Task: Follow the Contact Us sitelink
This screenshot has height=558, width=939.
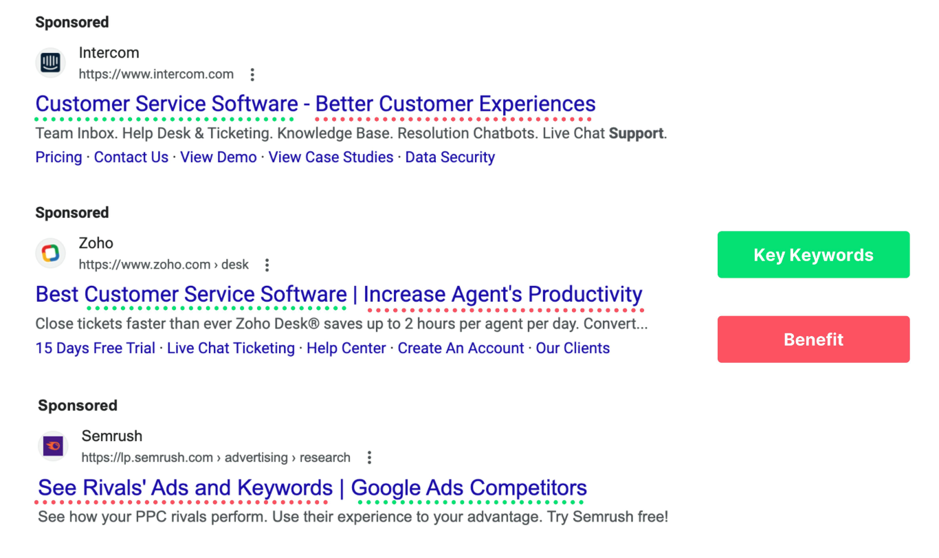Action: click(x=131, y=157)
